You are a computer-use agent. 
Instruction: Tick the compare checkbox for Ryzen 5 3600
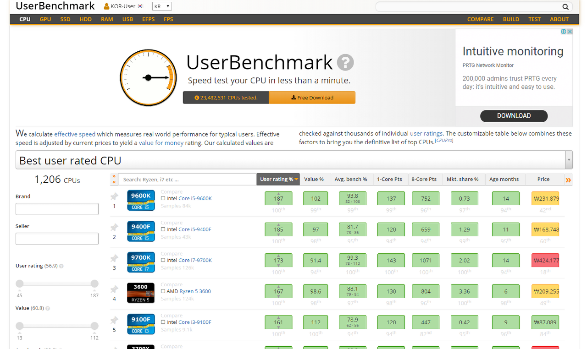pos(163,291)
